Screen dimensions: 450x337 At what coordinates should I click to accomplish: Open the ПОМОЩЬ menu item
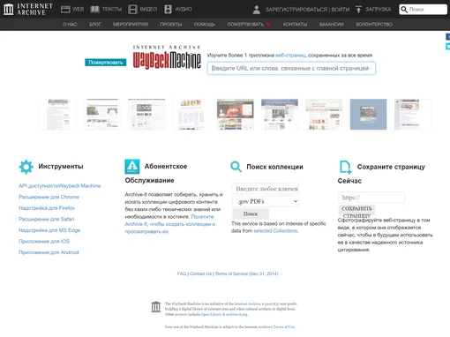(205, 25)
